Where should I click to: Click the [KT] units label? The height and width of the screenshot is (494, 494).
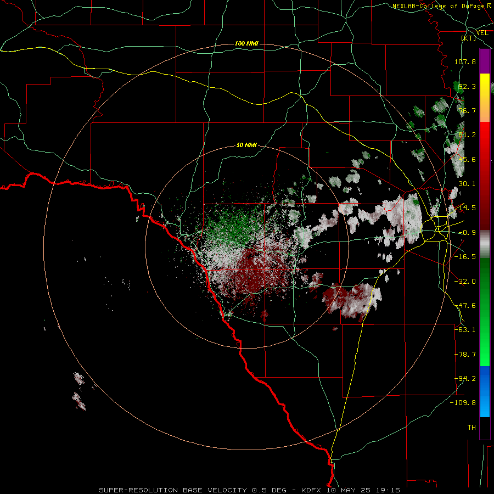coord(468,38)
